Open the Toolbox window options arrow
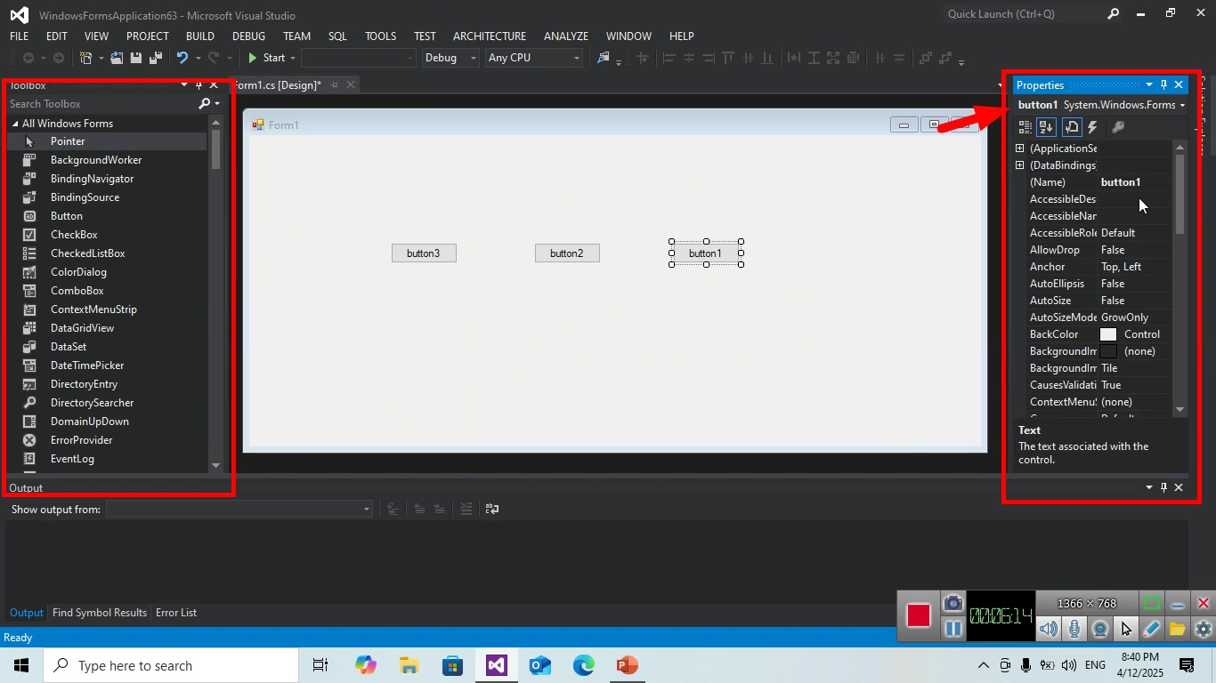 (x=184, y=85)
